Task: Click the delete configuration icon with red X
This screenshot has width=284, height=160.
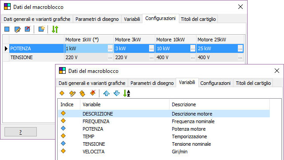Action: click(x=28, y=29)
